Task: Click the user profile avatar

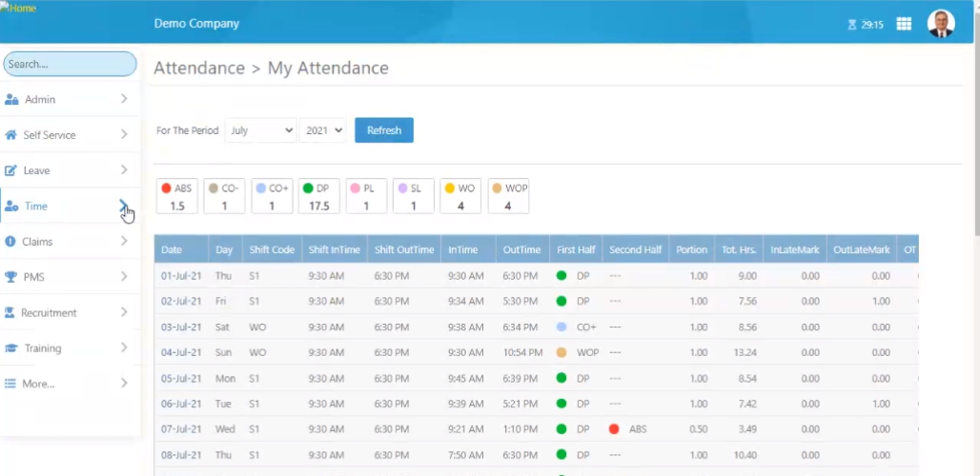Action: (941, 24)
